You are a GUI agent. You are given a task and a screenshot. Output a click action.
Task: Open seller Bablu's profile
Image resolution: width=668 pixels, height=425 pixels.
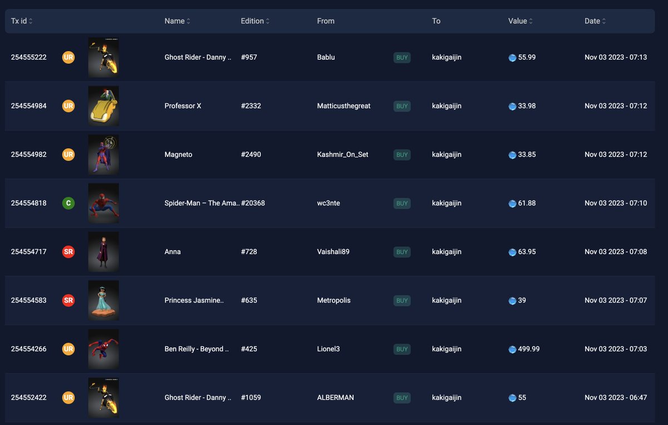point(326,57)
